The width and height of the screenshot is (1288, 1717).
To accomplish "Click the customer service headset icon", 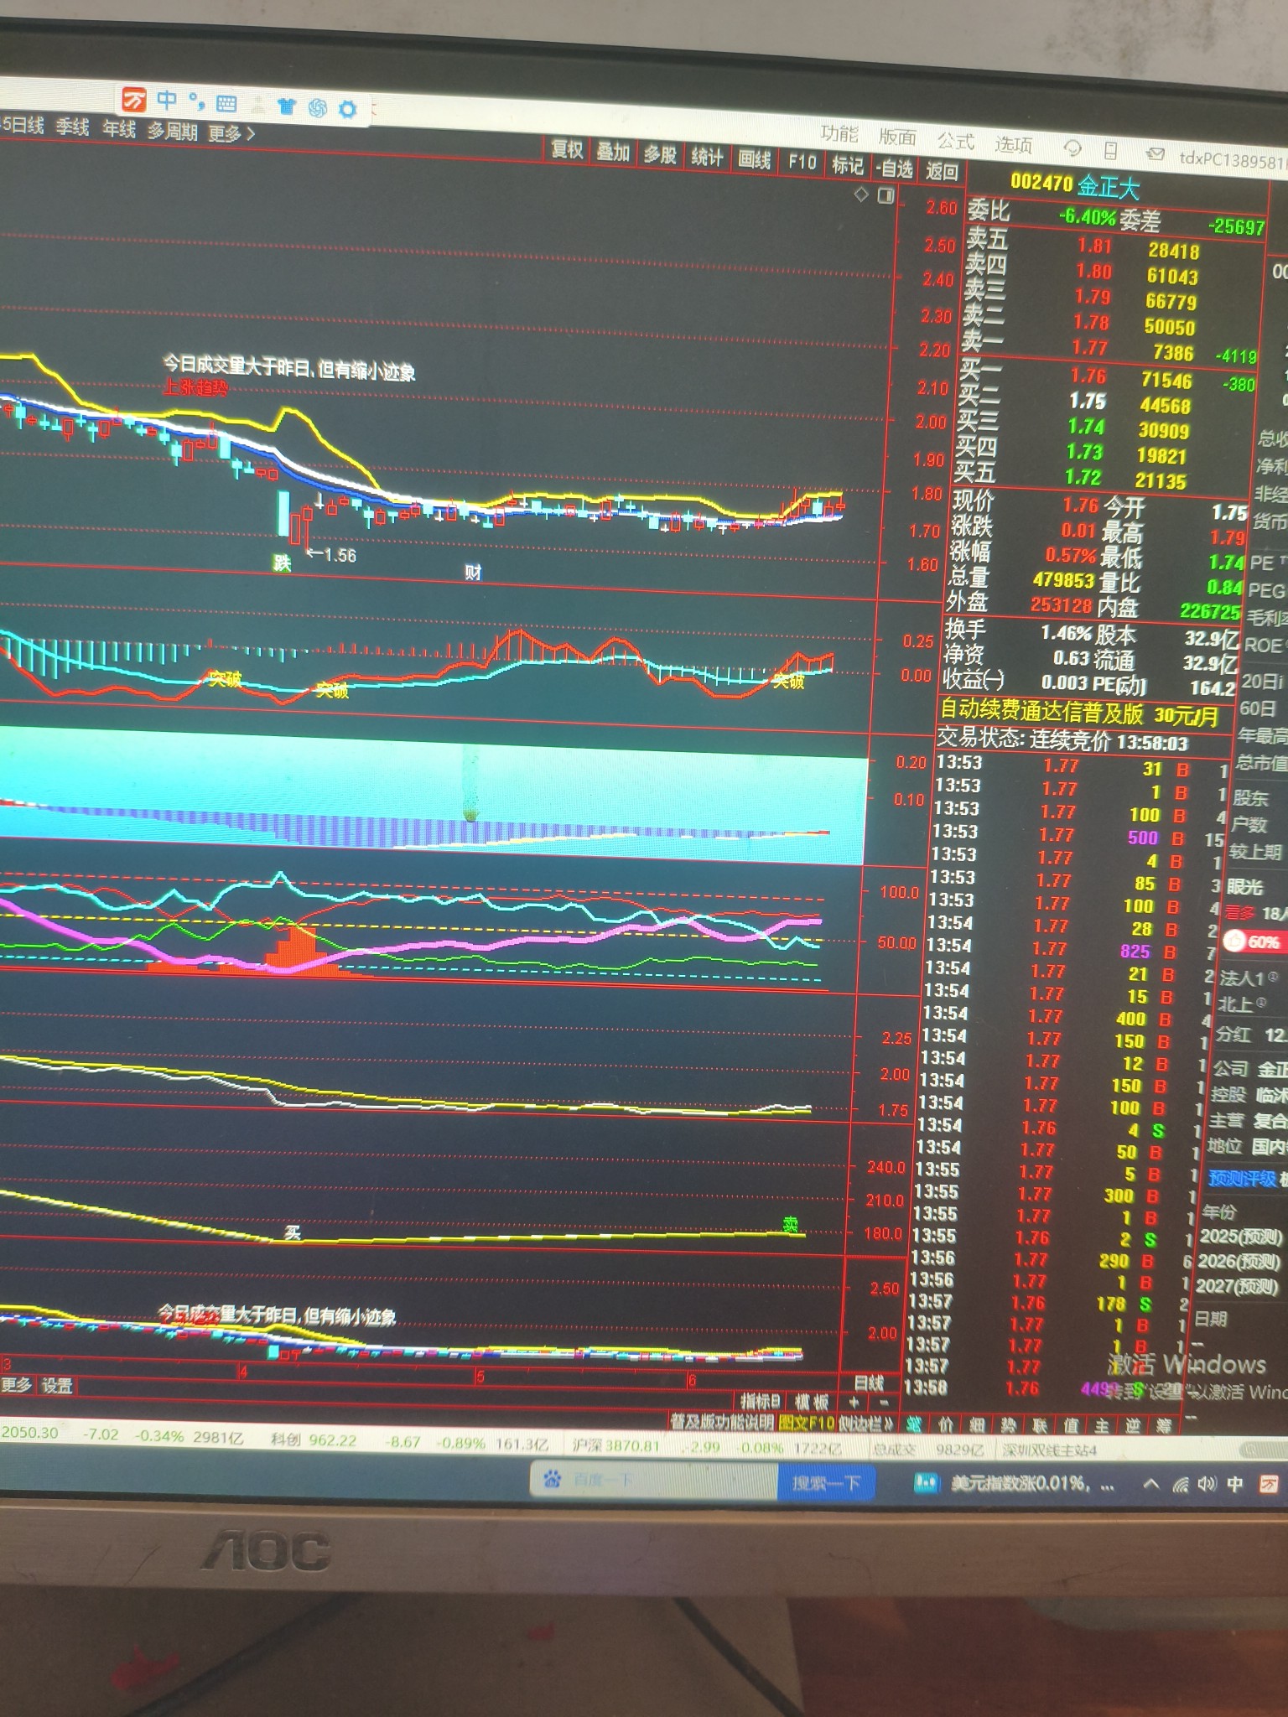I will pyautogui.click(x=1072, y=148).
